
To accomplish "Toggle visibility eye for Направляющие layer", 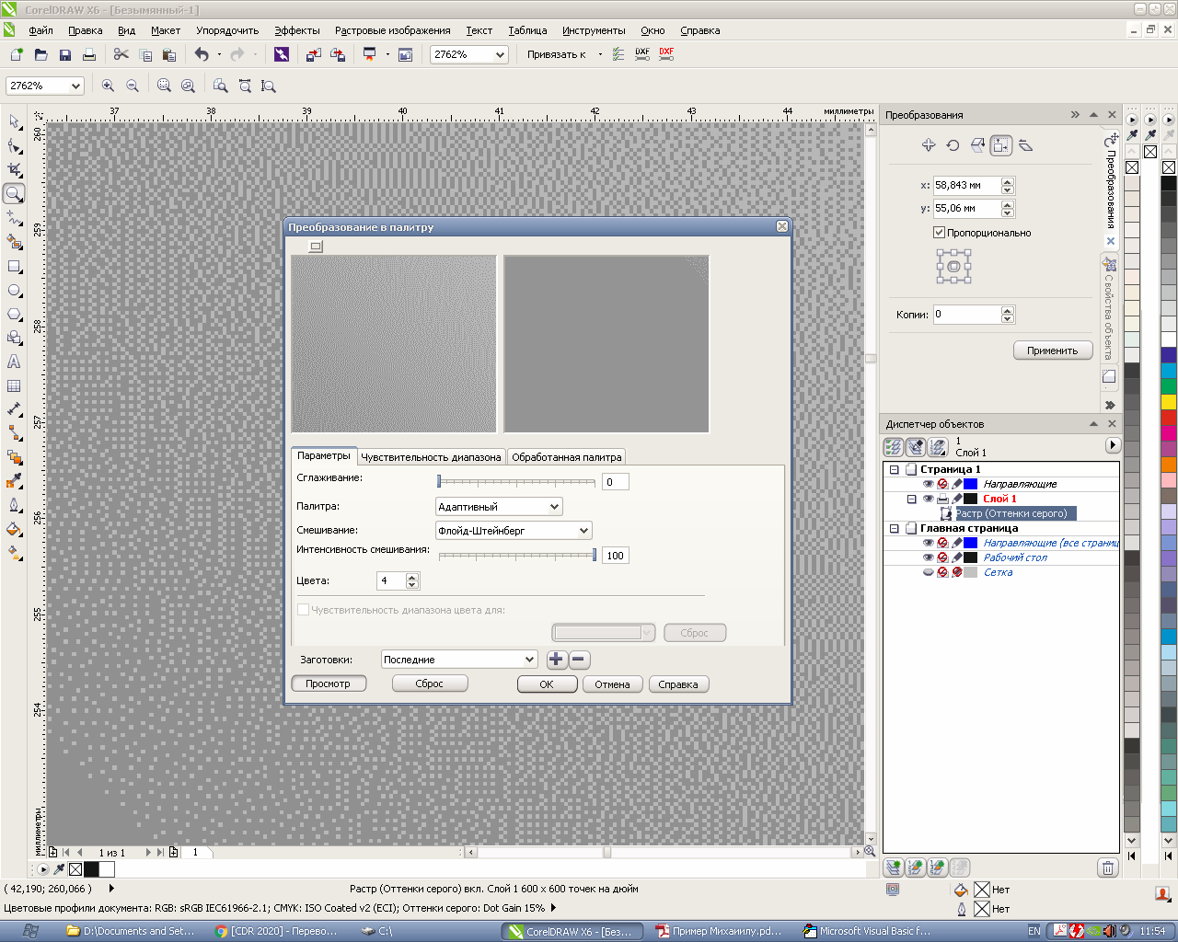I will pyautogui.click(x=928, y=484).
